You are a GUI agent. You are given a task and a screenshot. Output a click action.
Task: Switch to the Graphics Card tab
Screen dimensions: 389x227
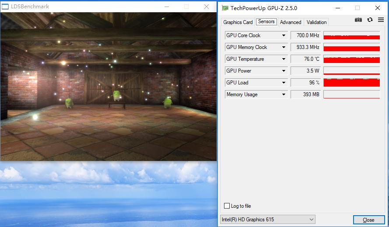pos(238,22)
